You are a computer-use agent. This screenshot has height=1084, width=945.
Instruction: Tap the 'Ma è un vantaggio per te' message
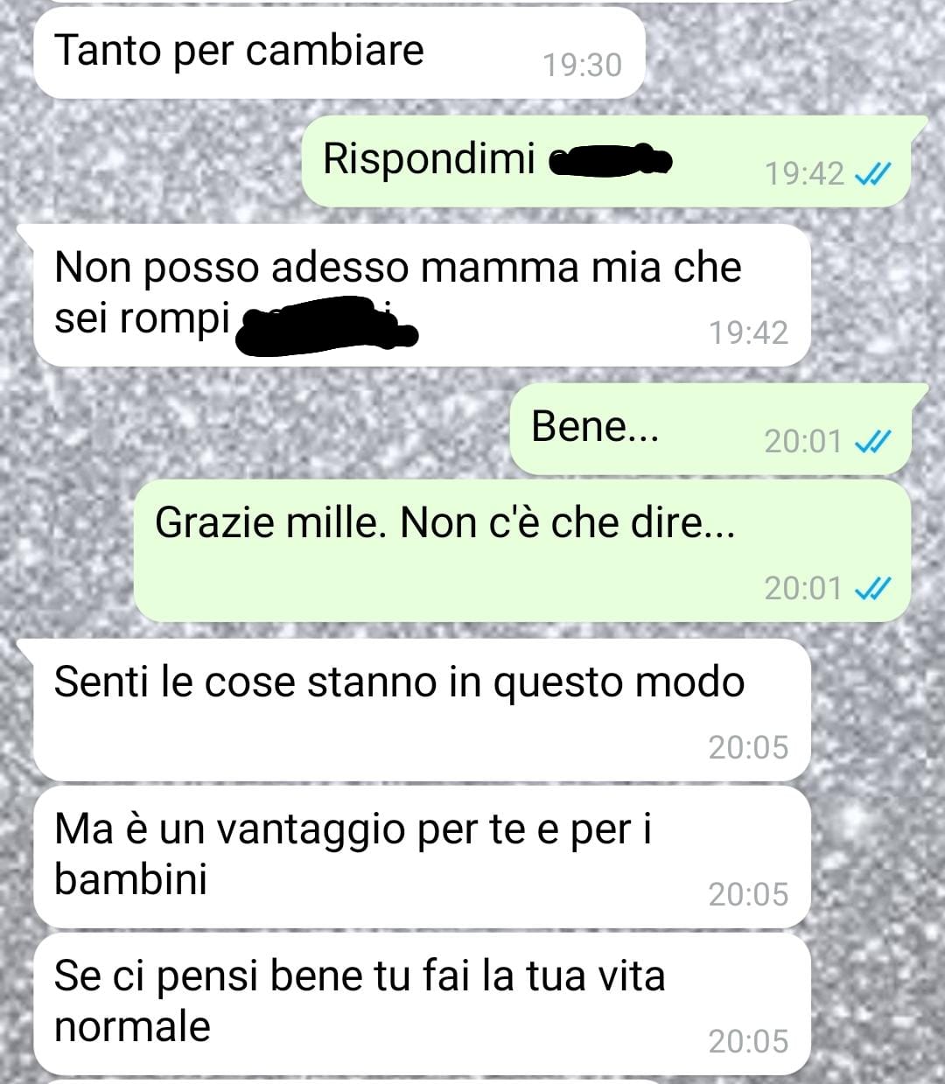tap(422, 857)
